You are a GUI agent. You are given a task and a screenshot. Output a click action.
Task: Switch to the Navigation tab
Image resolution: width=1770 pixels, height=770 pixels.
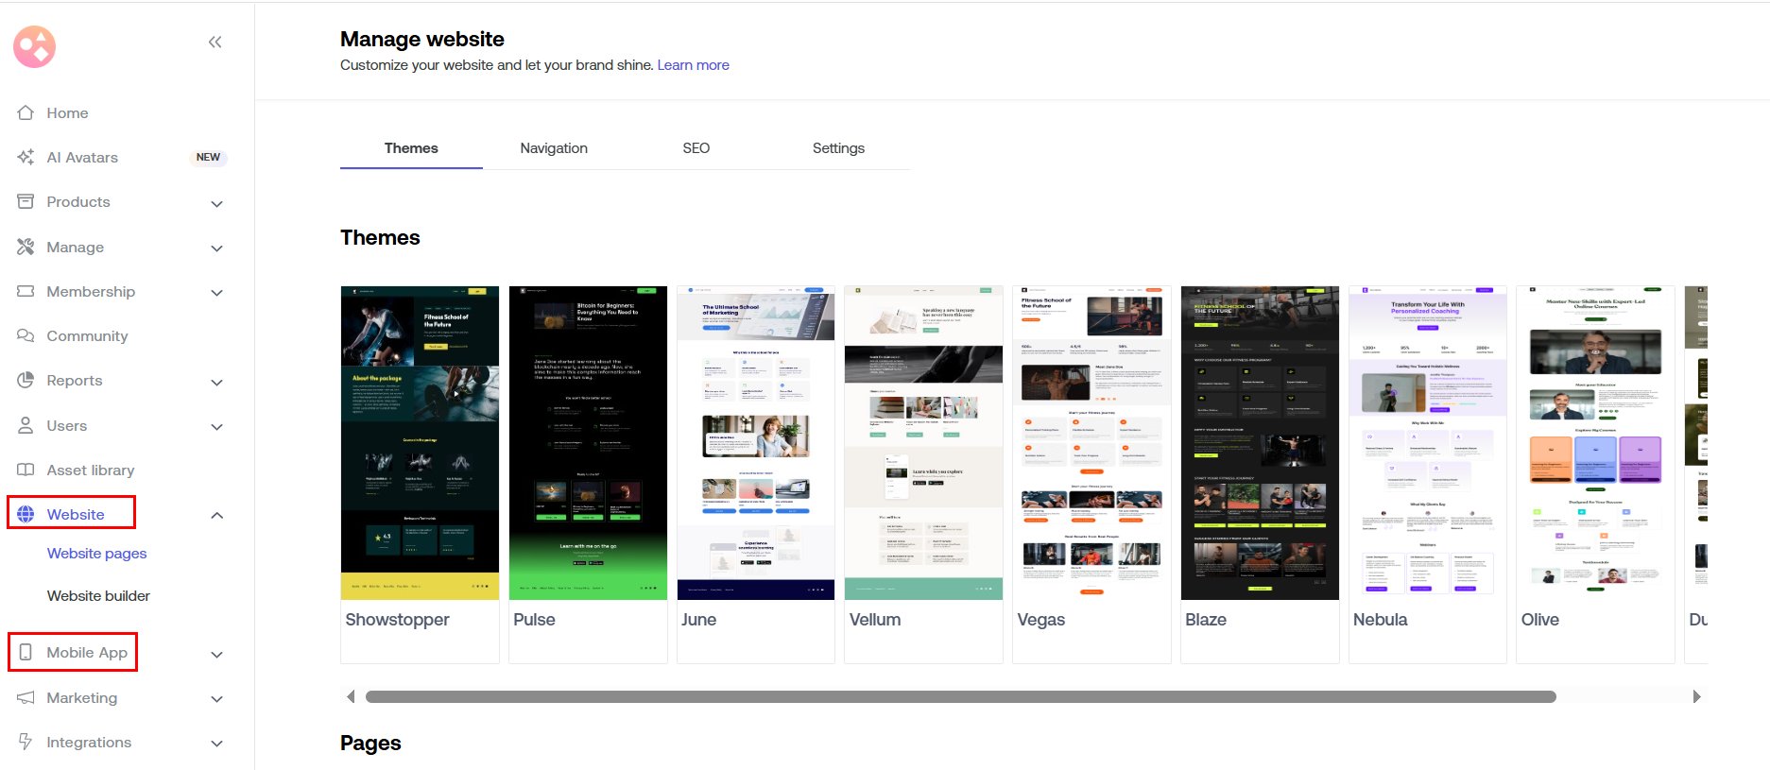(x=554, y=148)
